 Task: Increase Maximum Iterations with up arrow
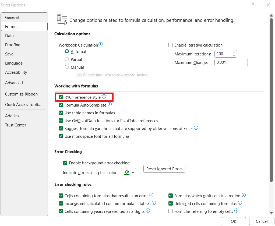(234, 52)
